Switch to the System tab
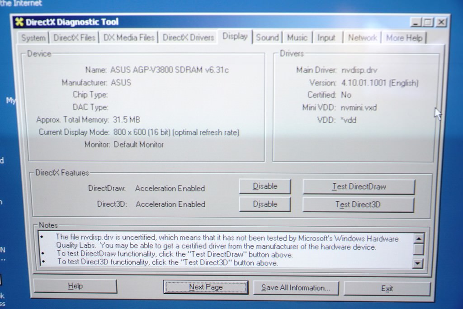Viewport: 463px width, 309px height. 33,38
